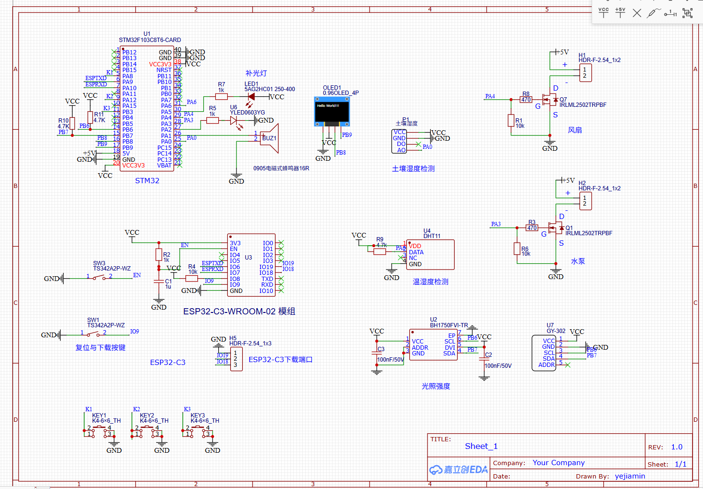
Task: Select the VCC net flag tool
Action: point(604,12)
